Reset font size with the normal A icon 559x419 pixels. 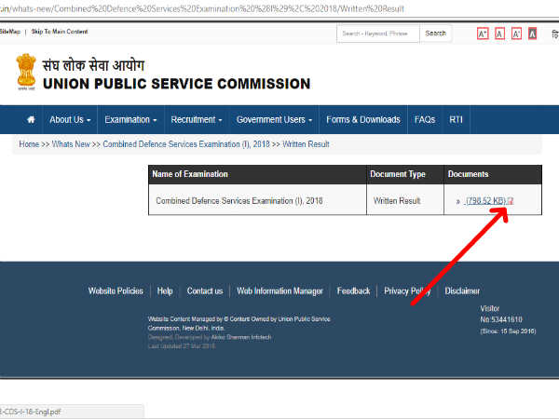coord(499,34)
